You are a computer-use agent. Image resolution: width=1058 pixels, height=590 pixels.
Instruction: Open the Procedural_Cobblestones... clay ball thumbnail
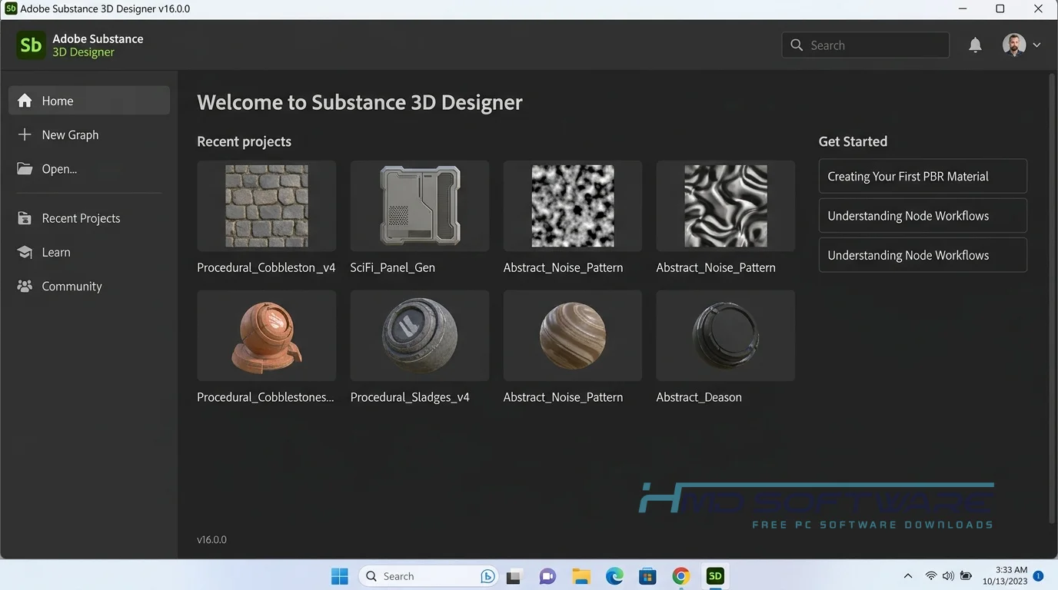266,336
